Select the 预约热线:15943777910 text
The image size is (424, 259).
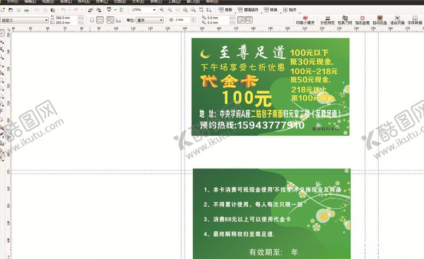coord(252,125)
